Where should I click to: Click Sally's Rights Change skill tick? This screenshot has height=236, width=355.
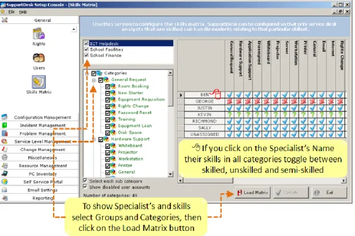coord(340,128)
